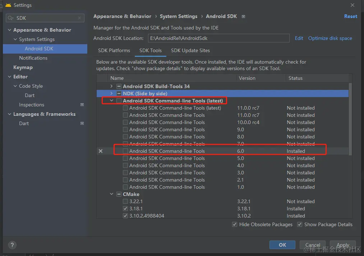Collapse the Languages & Frameworks tree node

9,114
